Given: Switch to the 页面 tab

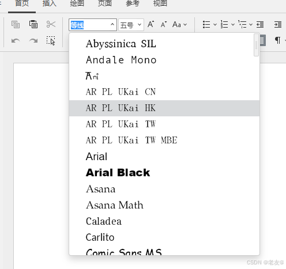Looking at the screenshot, I should tap(105, 3).
